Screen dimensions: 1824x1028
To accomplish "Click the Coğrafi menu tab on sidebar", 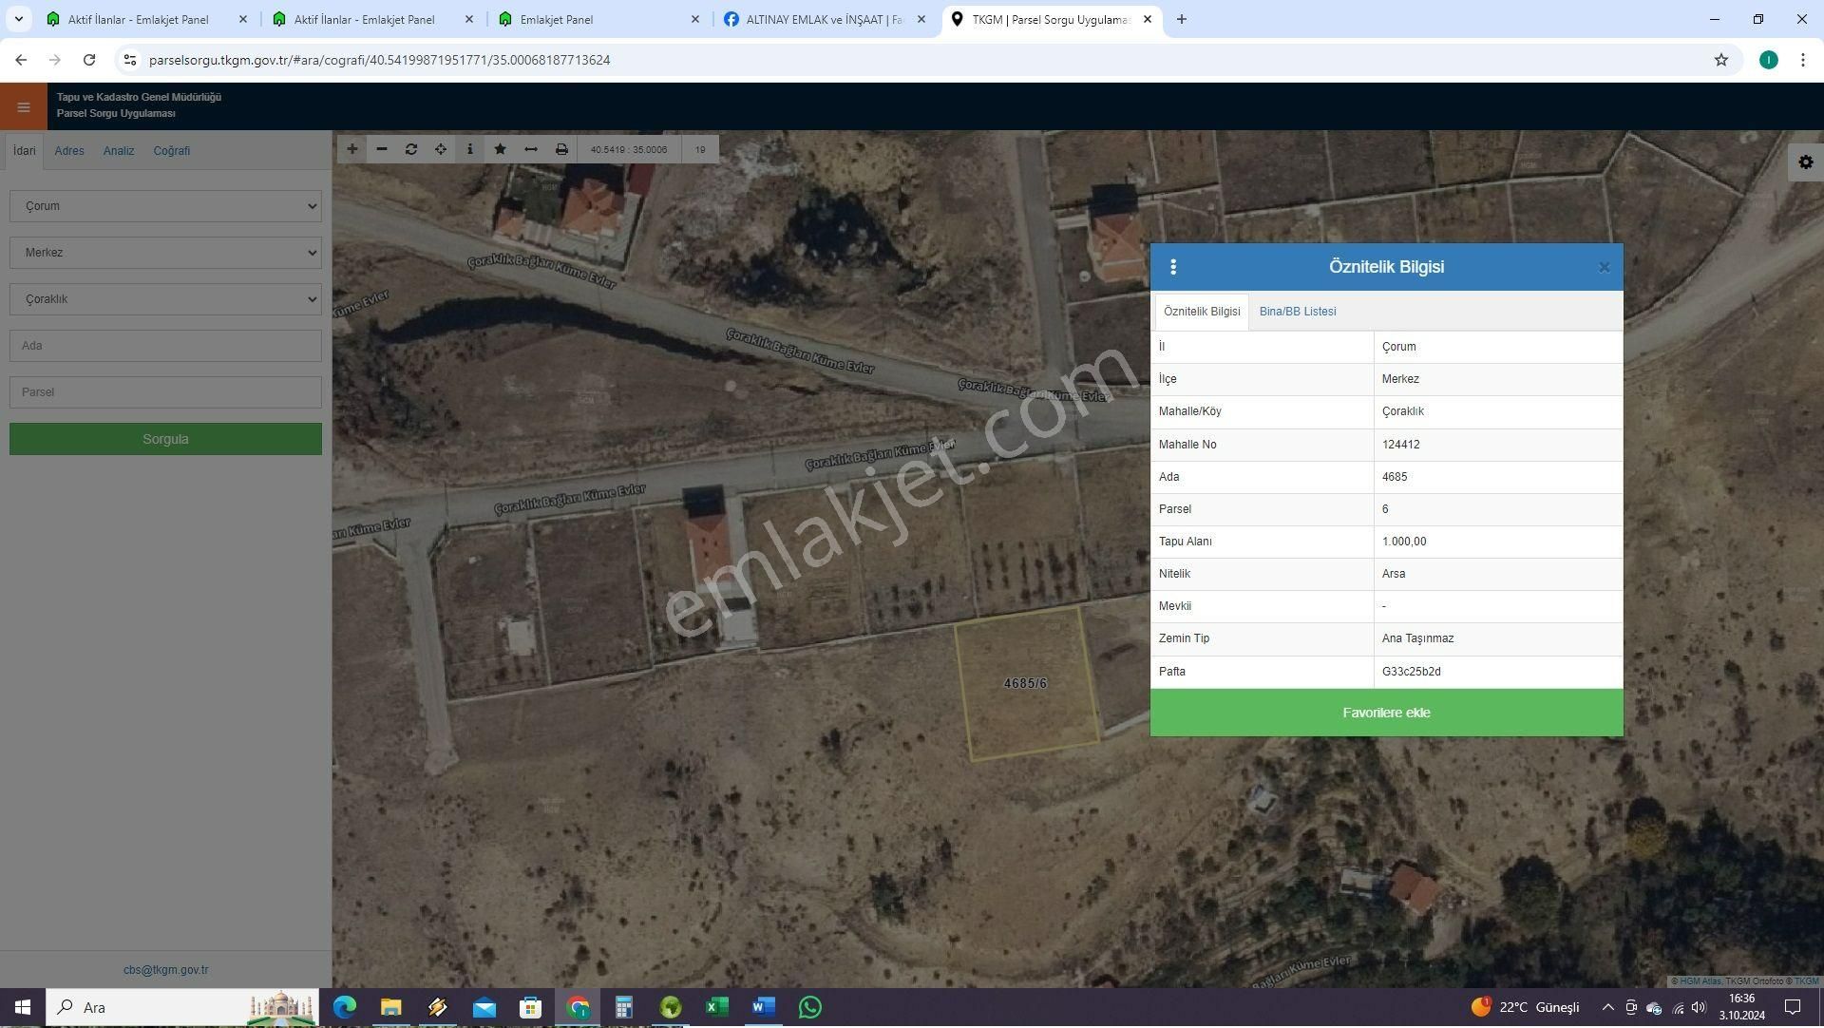I will 170,150.
